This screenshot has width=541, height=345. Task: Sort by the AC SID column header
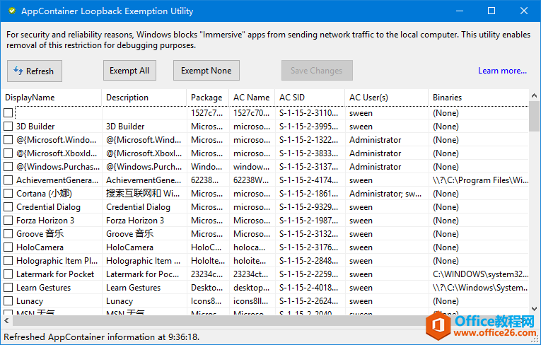[x=310, y=98]
